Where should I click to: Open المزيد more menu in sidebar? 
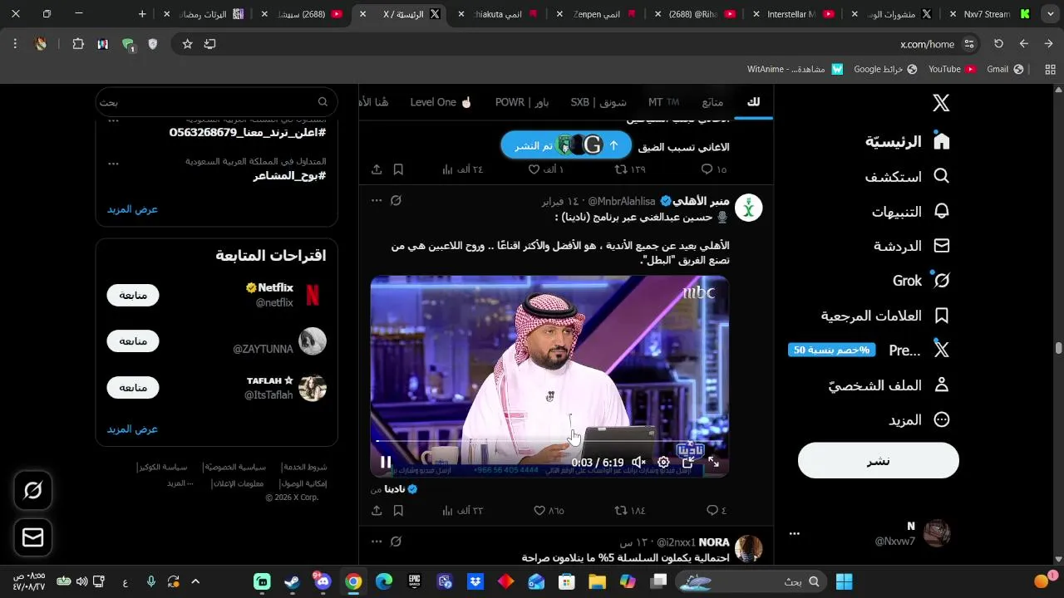pyautogui.click(x=919, y=420)
